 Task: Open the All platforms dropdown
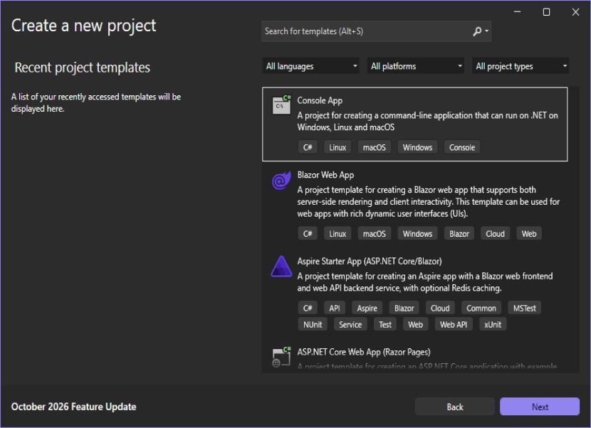(415, 66)
